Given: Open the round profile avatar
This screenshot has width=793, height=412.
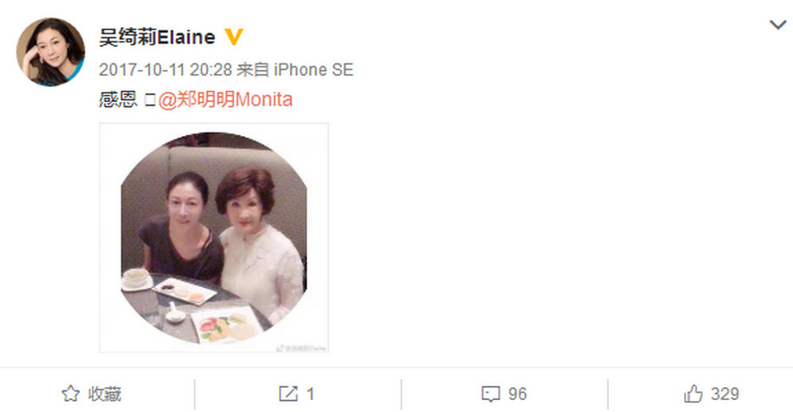Looking at the screenshot, I should 51,52.
